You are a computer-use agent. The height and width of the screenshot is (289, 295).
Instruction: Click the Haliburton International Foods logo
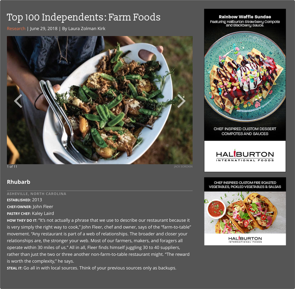tap(245, 155)
